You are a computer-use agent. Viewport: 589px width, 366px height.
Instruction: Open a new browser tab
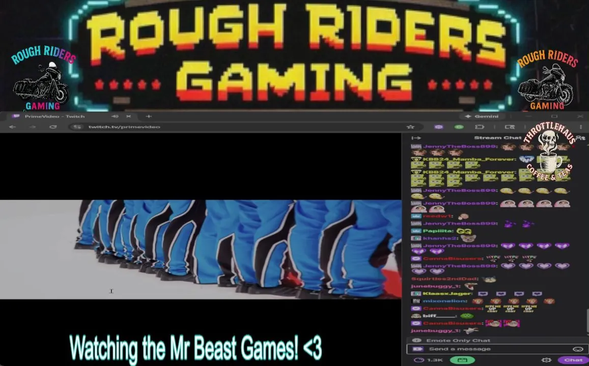(149, 116)
